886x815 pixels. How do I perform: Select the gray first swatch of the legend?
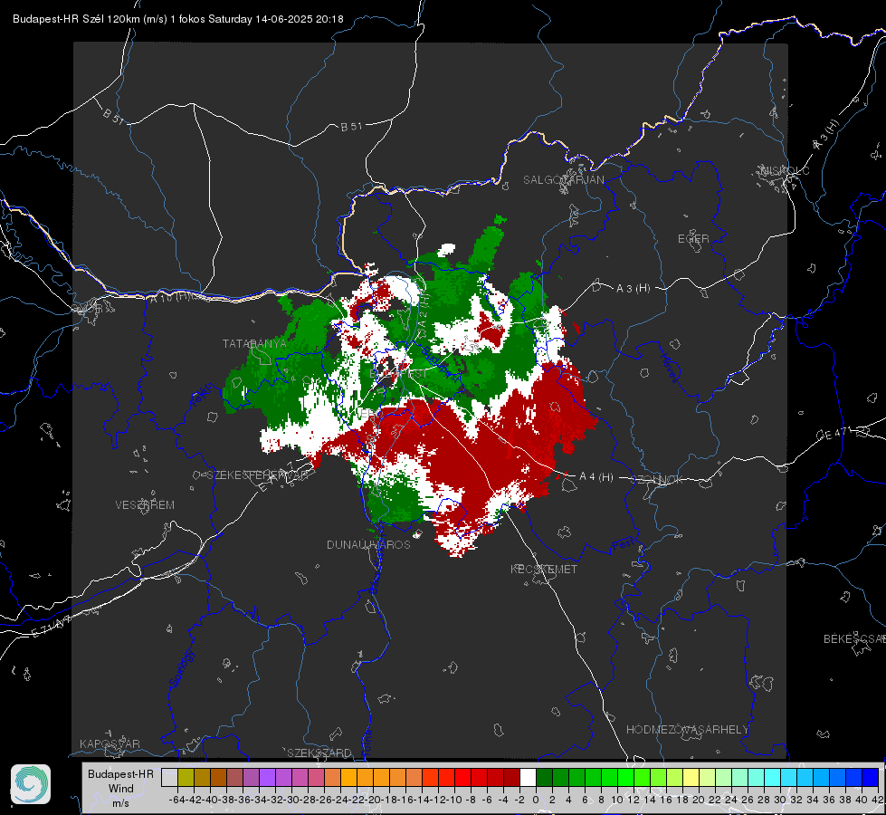169,777
